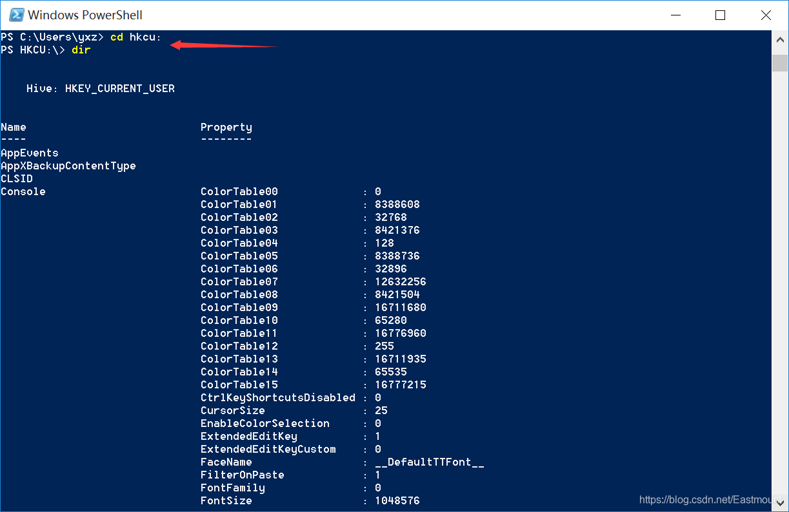
Task: Click the value 16711680
Action: click(x=401, y=307)
